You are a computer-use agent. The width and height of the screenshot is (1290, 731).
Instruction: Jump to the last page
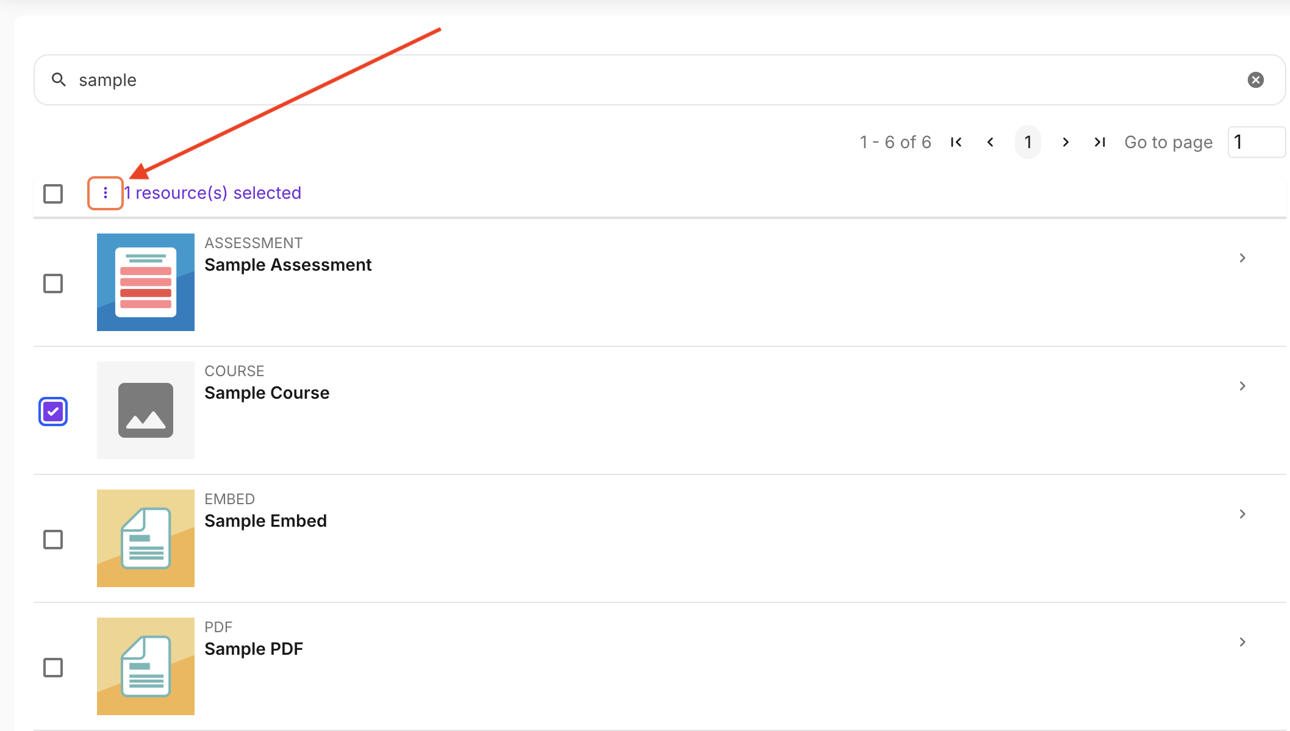click(1100, 142)
